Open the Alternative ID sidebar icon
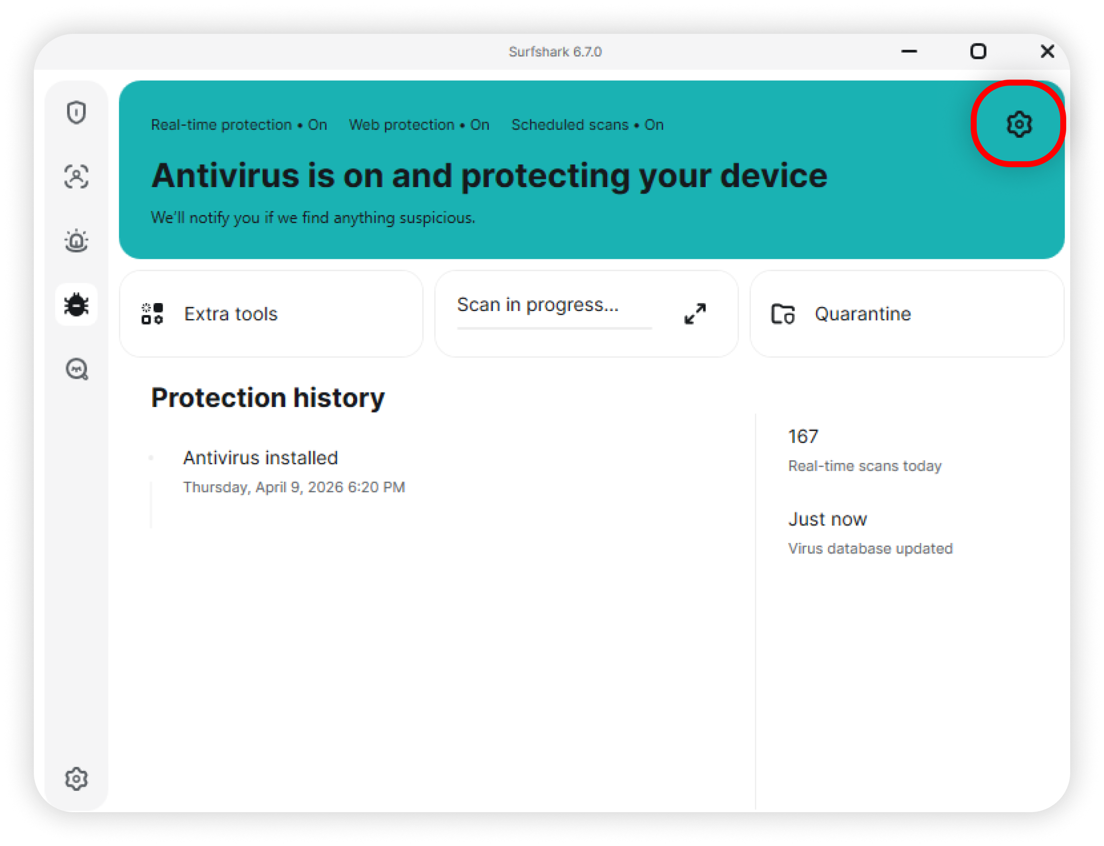The image size is (1104, 846). (77, 177)
